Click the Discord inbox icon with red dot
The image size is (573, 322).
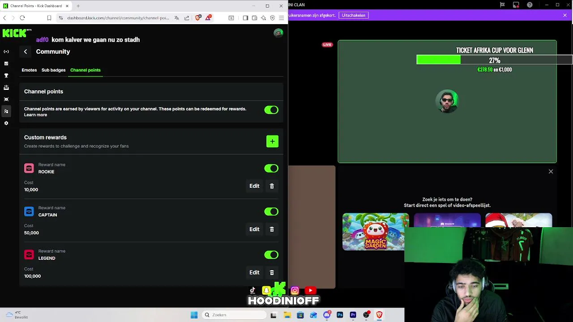pyautogui.click(x=516, y=5)
